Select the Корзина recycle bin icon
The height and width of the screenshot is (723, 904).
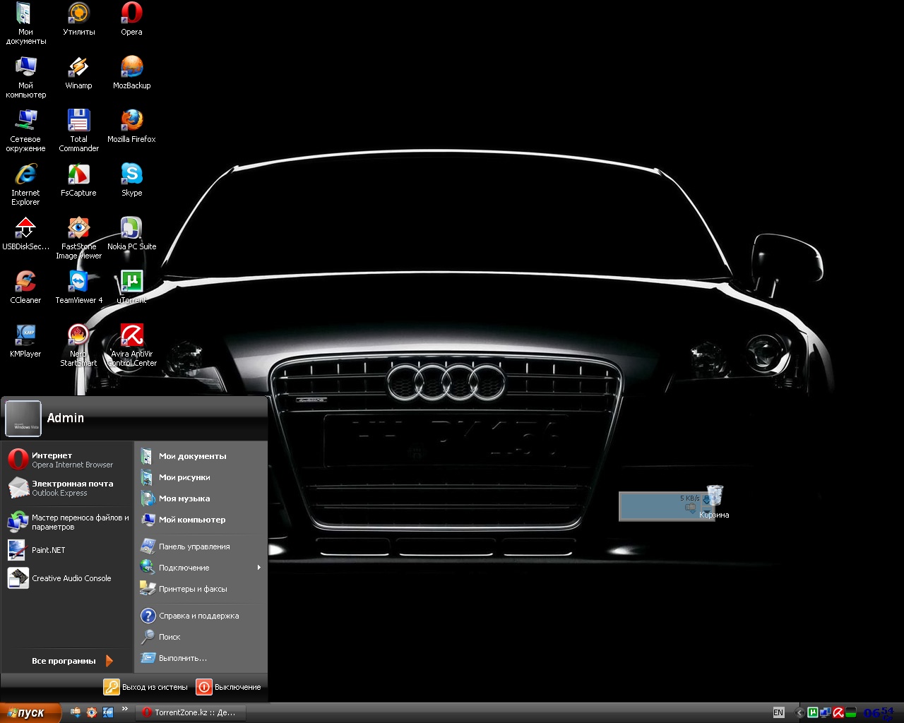pos(714,501)
